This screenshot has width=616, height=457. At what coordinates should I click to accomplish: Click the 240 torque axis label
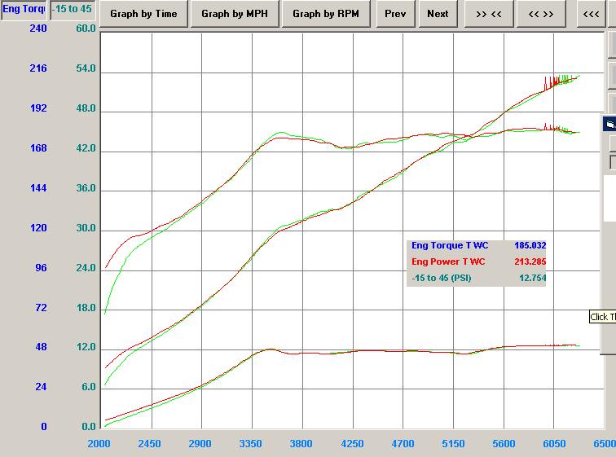(38, 29)
